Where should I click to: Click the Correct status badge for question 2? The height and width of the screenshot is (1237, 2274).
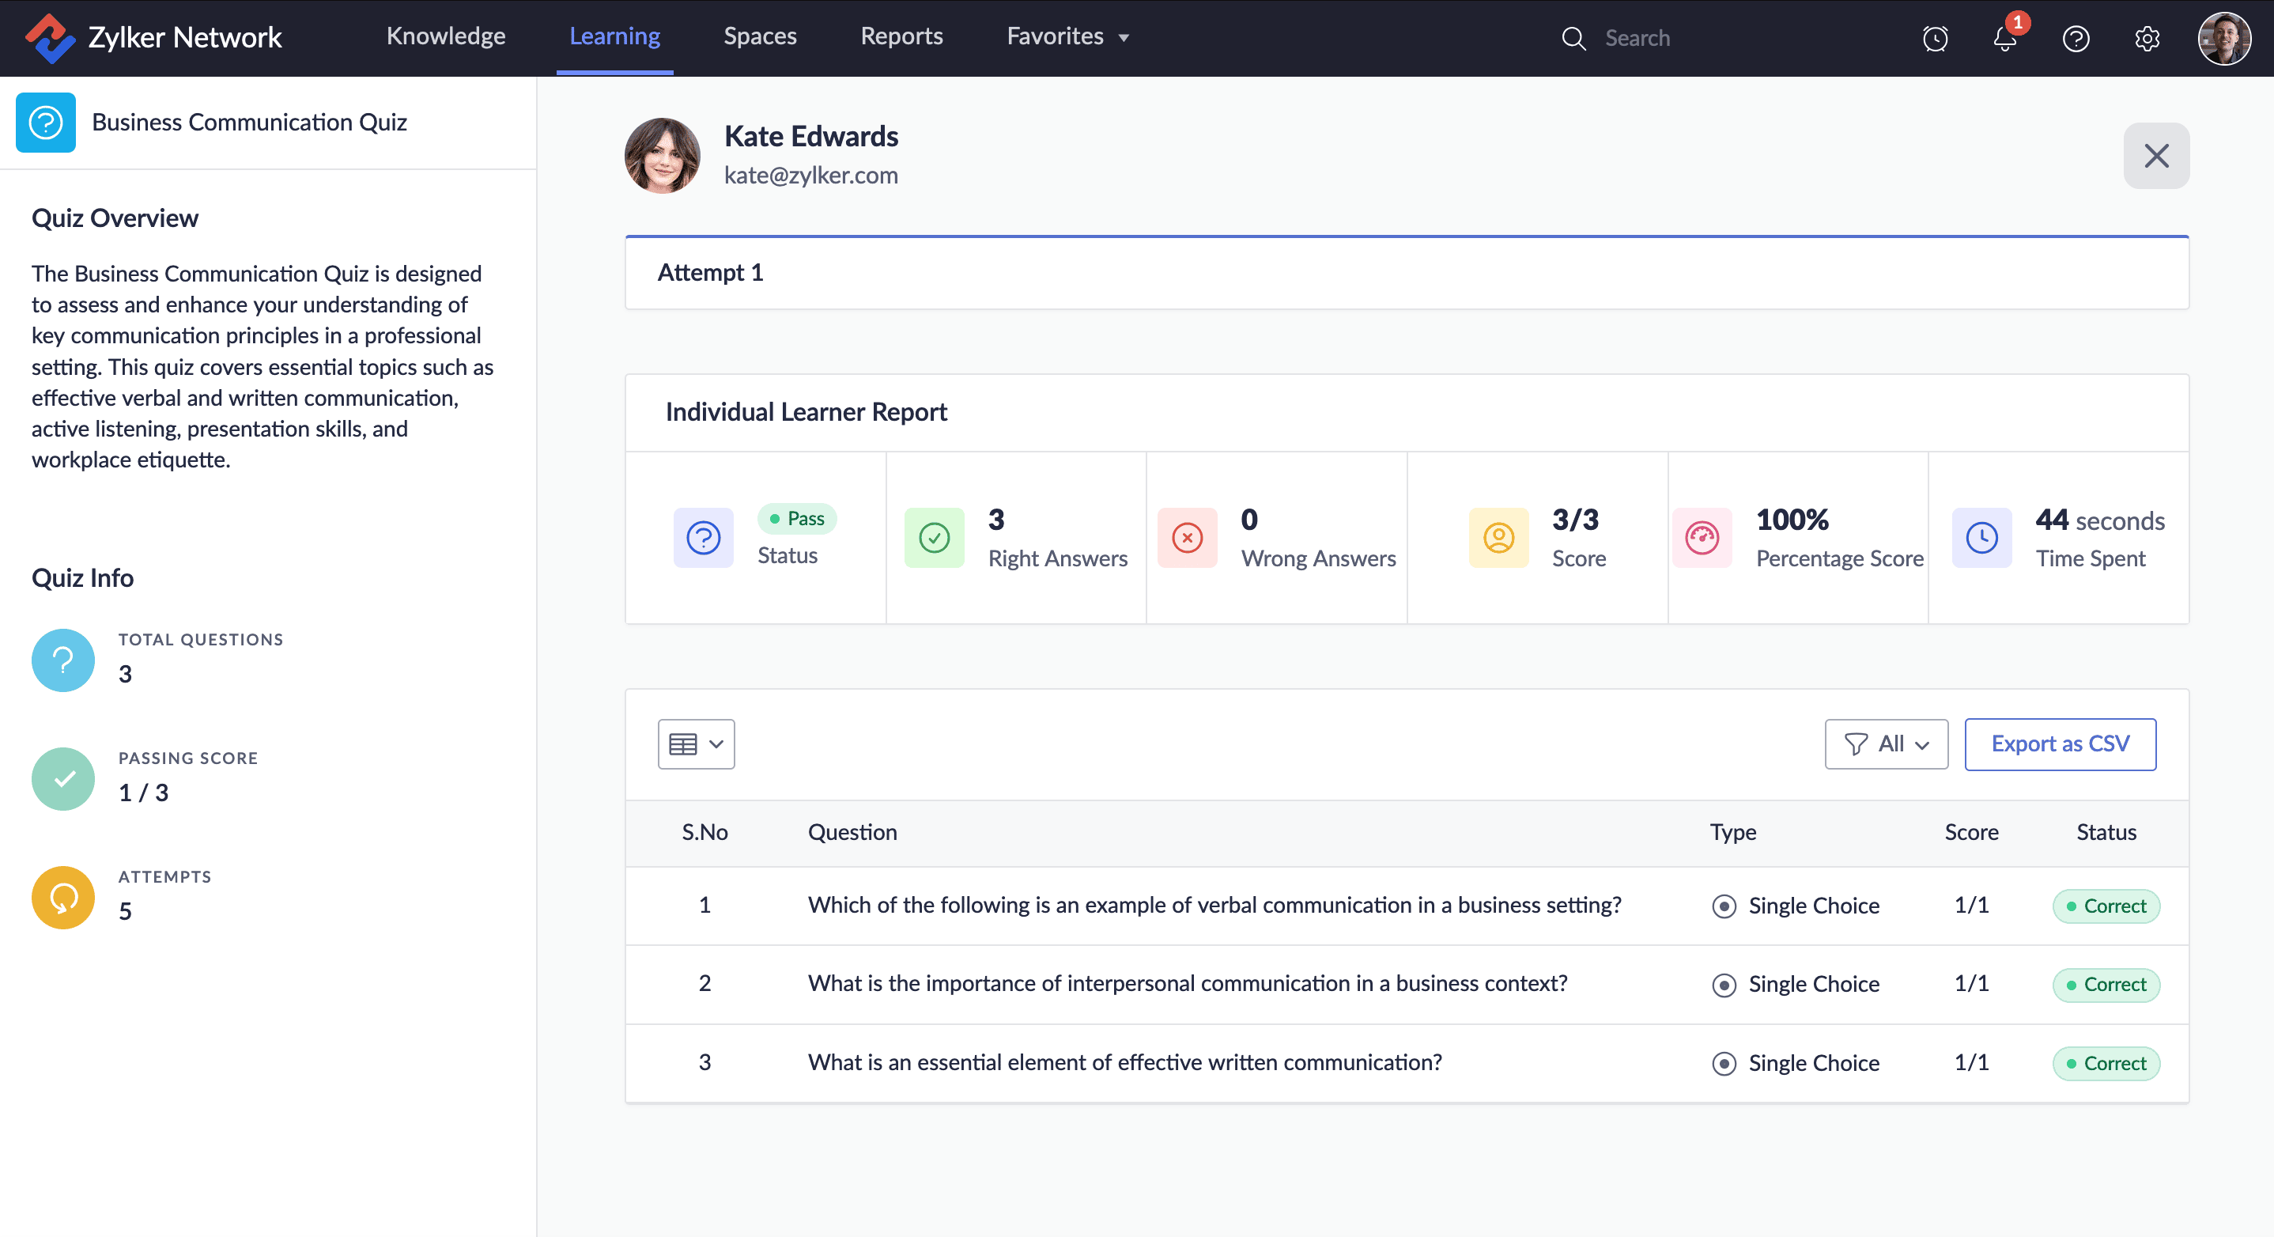click(x=2106, y=985)
